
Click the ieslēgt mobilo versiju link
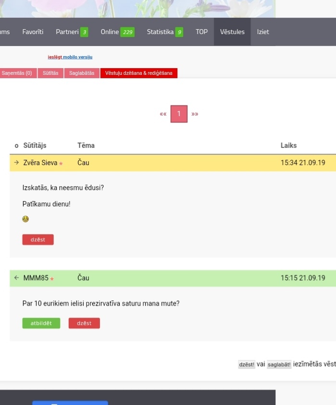[x=70, y=57]
